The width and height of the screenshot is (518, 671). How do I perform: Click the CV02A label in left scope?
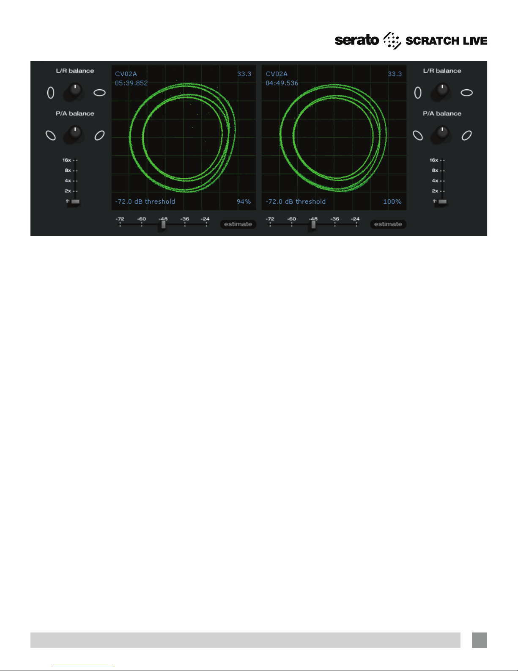click(126, 74)
